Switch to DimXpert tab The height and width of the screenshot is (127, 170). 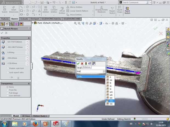(x=35, y=19)
